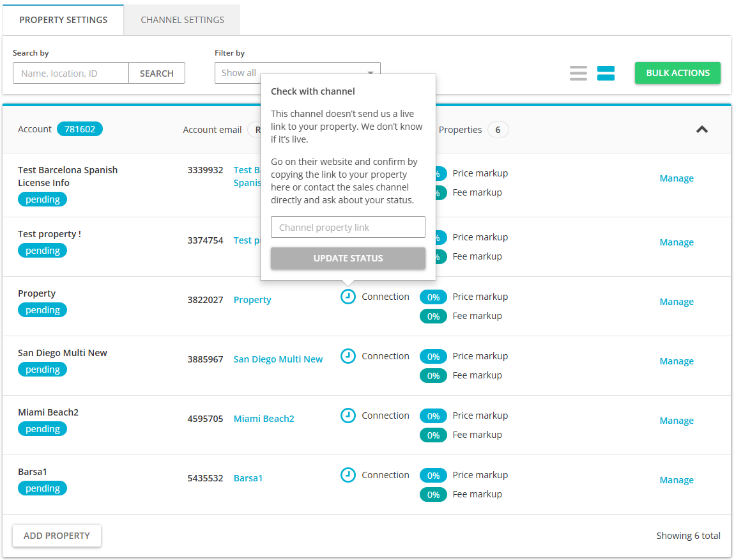Click Test Barcelona Spanish License Info name
Viewport: 734px width, 560px height.
pyautogui.click(x=68, y=176)
